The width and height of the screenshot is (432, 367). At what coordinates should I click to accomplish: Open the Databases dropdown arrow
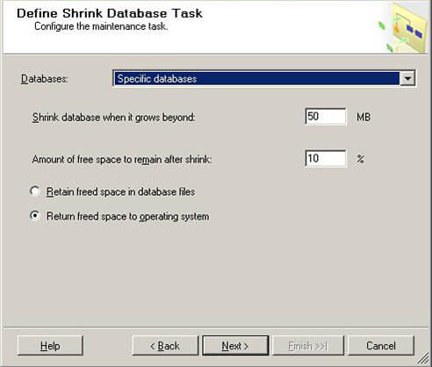(407, 78)
